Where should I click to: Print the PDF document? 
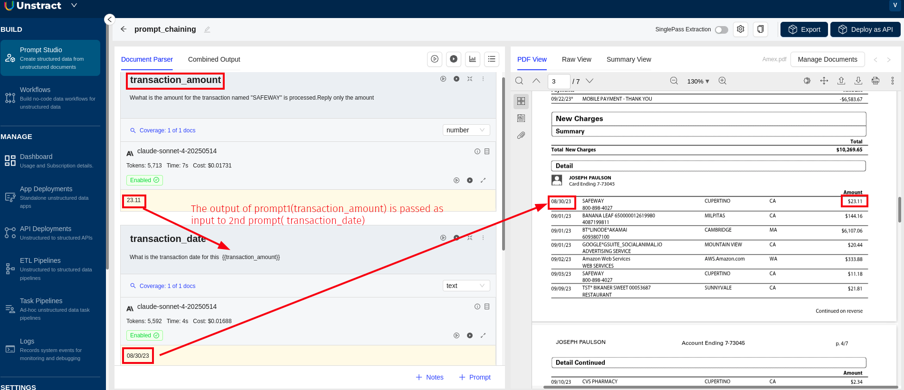tap(875, 81)
